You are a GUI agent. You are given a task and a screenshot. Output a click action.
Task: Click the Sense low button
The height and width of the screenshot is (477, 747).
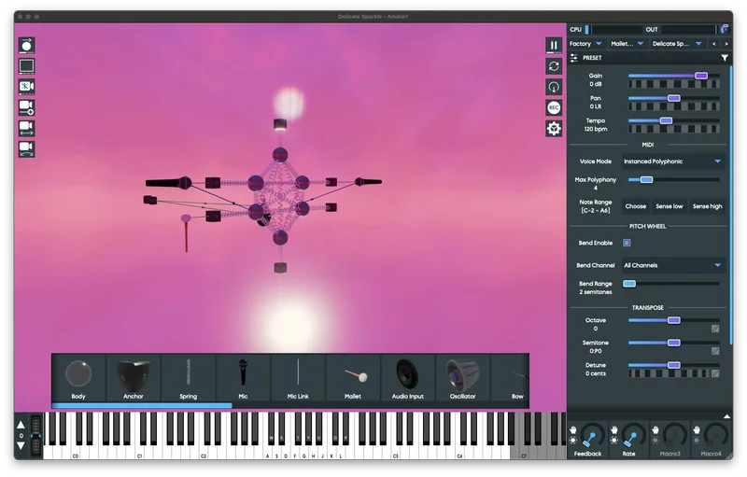coord(669,206)
